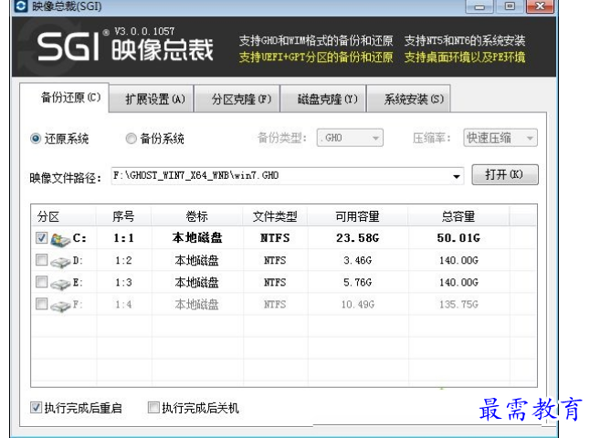Check the D: partition checkbox

coord(41,260)
